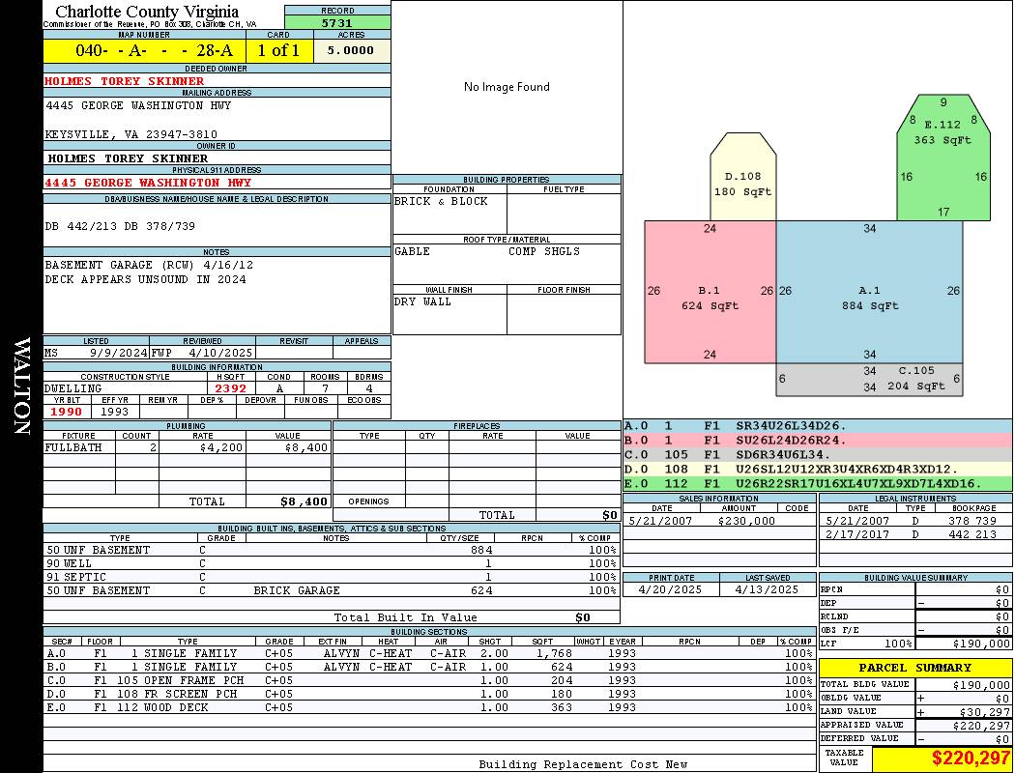Viewport: 1015px width, 773px height.
Task: Click the $230,000 sale amount
Action: 746,521
